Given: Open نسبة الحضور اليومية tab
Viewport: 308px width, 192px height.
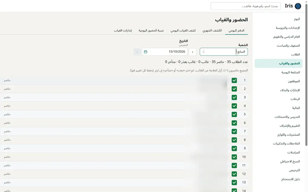Looking at the screenshot, I should 151,30.
